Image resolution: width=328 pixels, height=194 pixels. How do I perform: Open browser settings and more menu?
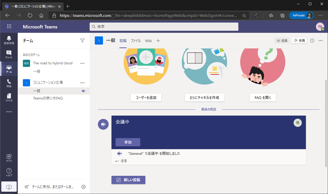pyautogui.click(x=321, y=15)
